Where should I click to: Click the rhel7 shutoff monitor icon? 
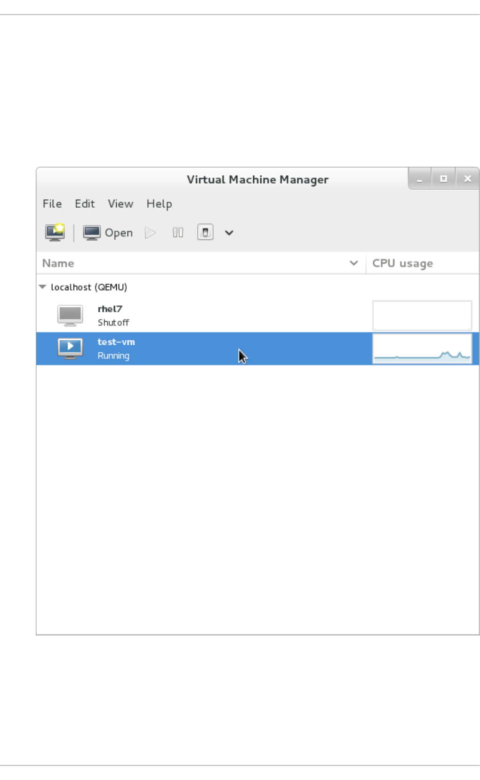click(x=70, y=316)
